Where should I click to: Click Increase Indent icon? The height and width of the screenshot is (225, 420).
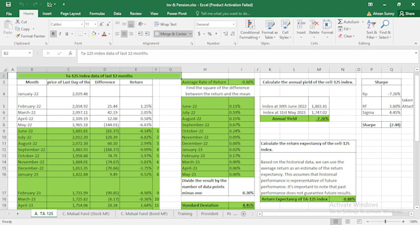pos(148,34)
